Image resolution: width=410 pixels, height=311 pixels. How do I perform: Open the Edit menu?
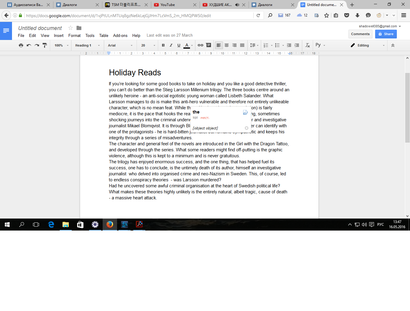[x=32, y=35]
